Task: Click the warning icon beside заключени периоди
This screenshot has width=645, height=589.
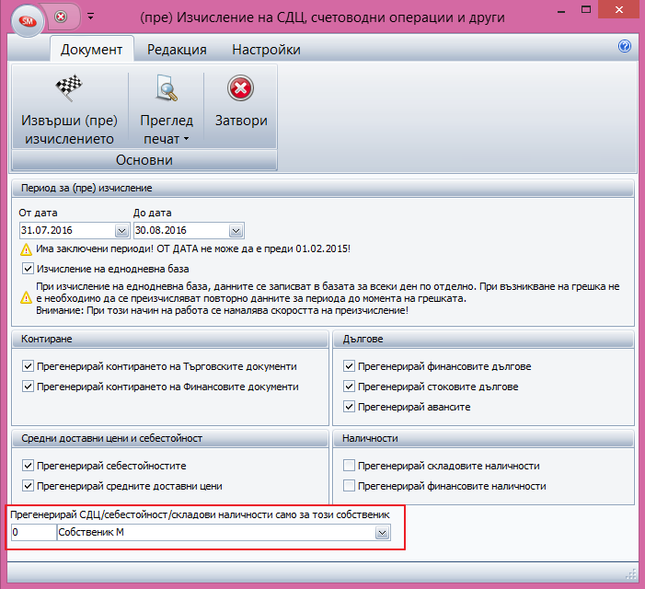Action: (26, 249)
